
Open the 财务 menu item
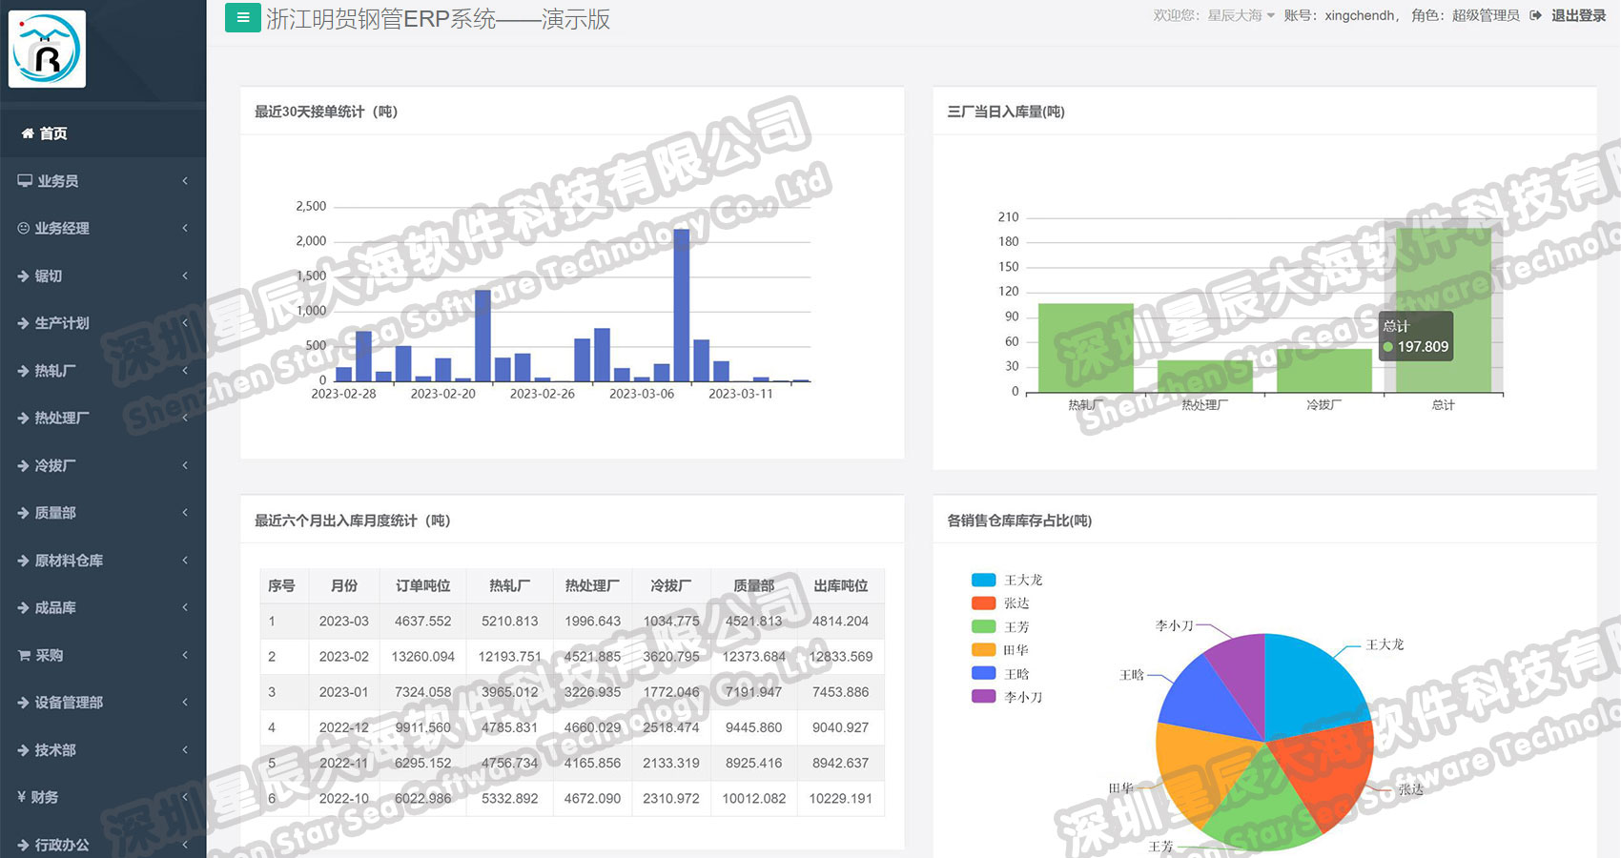103,797
